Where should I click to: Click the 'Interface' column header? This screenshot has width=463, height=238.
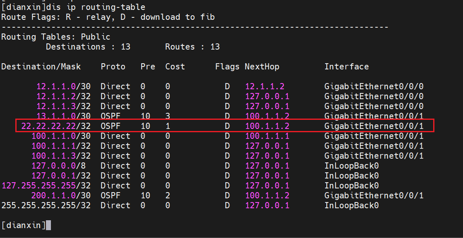coord(346,67)
